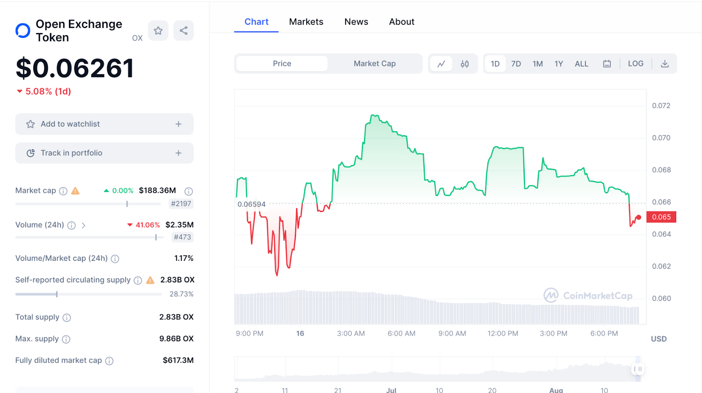Open the News tab
The height and width of the screenshot is (393, 702).
pyautogui.click(x=356, y=22)
